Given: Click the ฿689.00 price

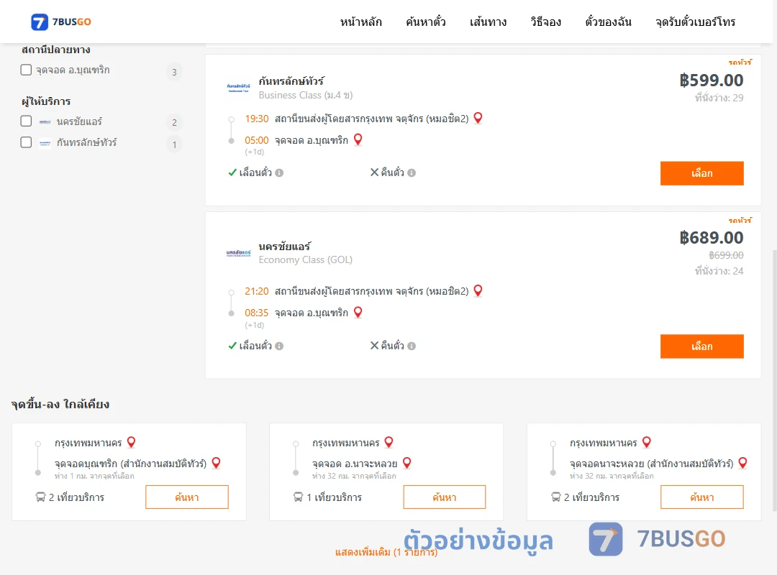Looking at the screenshot, I should (711, 238).
